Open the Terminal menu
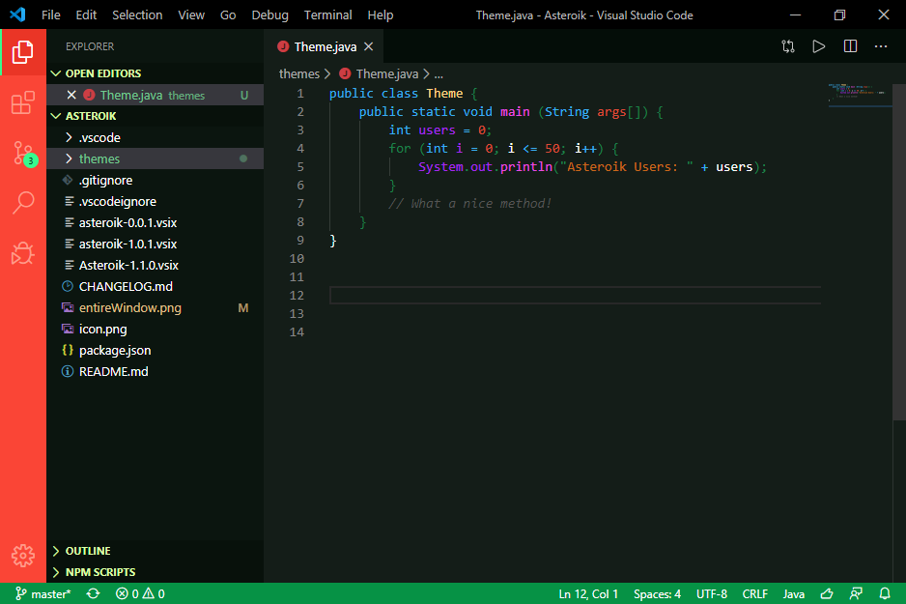This screenshot has height=604, width=906. [x=327, y=15]
